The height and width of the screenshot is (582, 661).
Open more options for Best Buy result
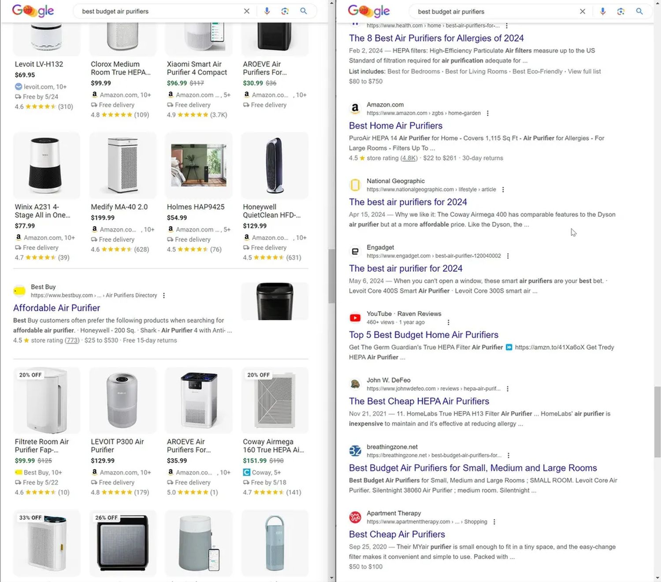[x=164, y=296]
